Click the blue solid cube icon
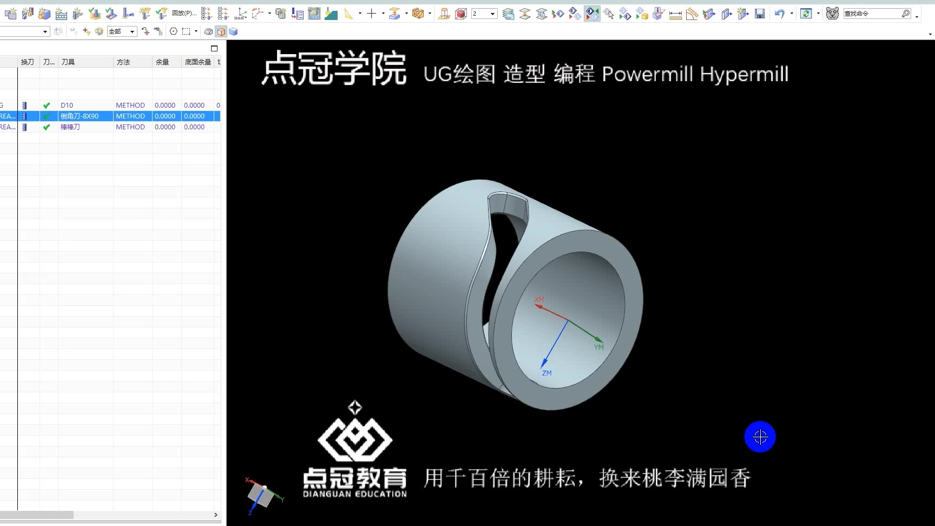 (x=233, y=31)
